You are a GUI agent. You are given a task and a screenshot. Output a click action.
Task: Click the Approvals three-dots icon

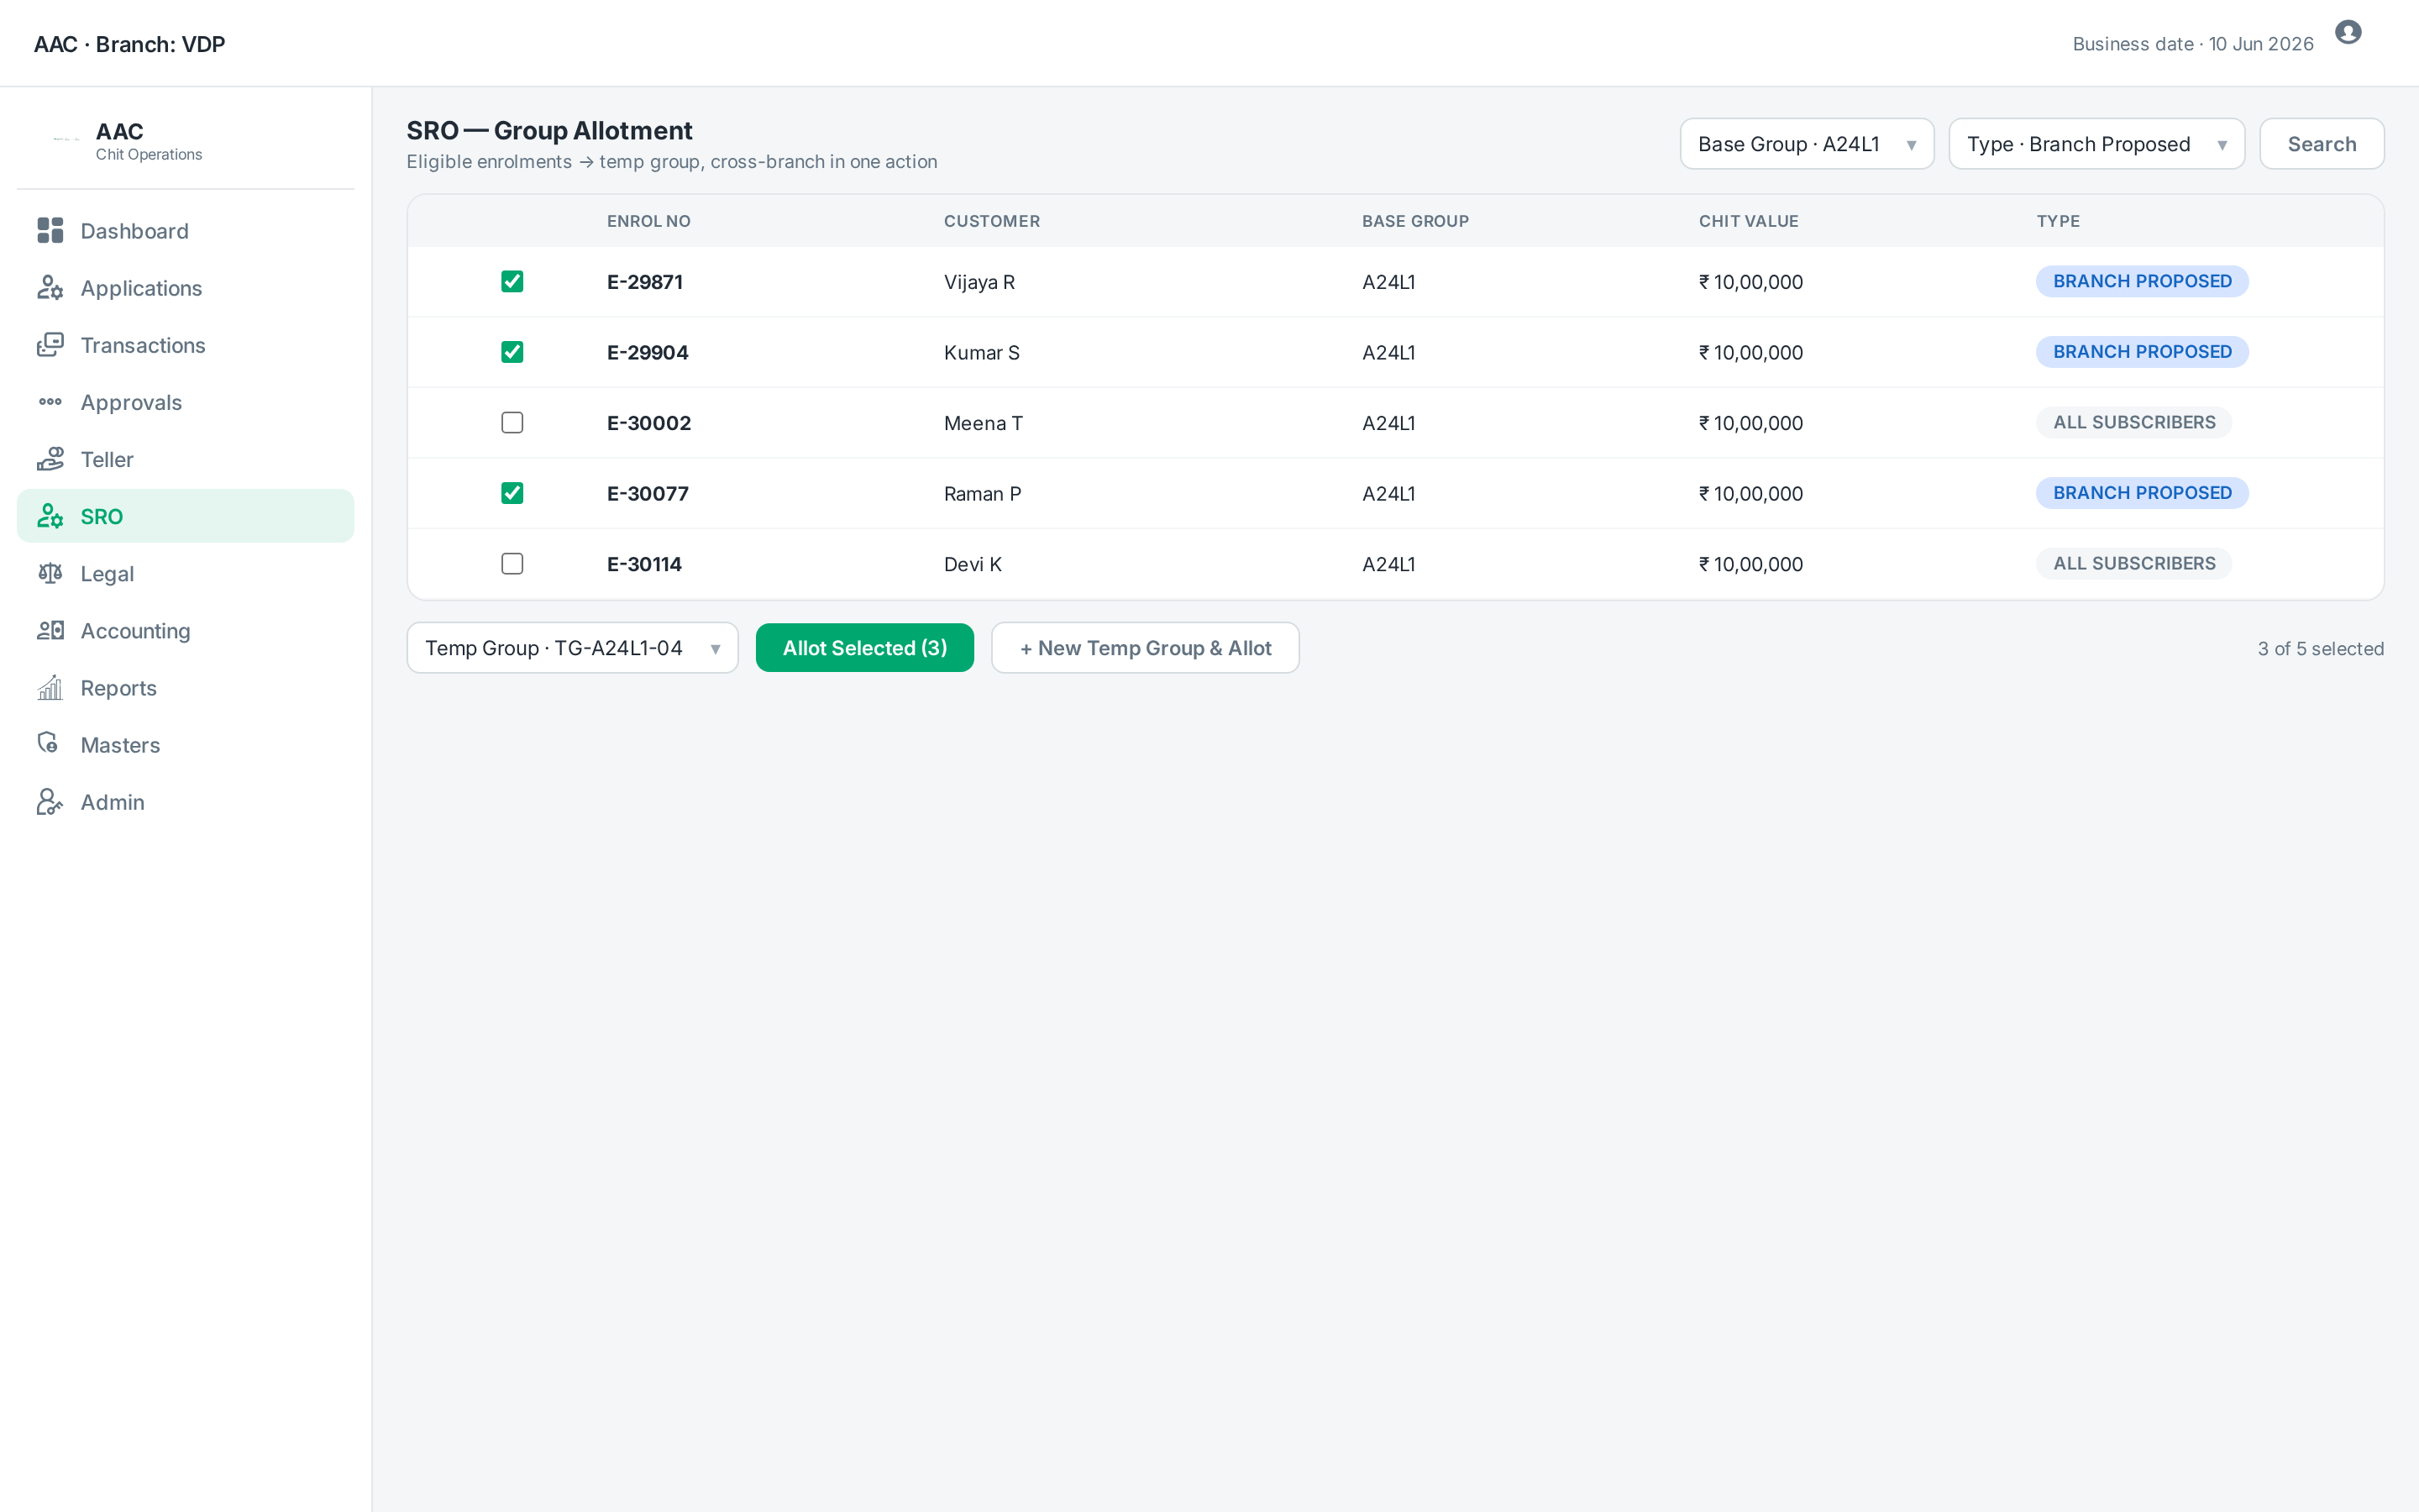[x=50, y=402]
